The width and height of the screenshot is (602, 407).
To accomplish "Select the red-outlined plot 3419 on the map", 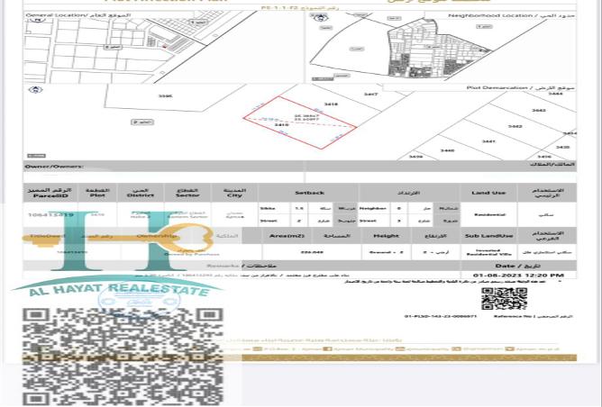I will point(299,122).
